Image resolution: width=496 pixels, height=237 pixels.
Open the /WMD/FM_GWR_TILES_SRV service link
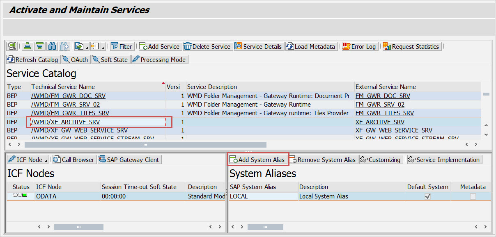(x=70, y=113)
